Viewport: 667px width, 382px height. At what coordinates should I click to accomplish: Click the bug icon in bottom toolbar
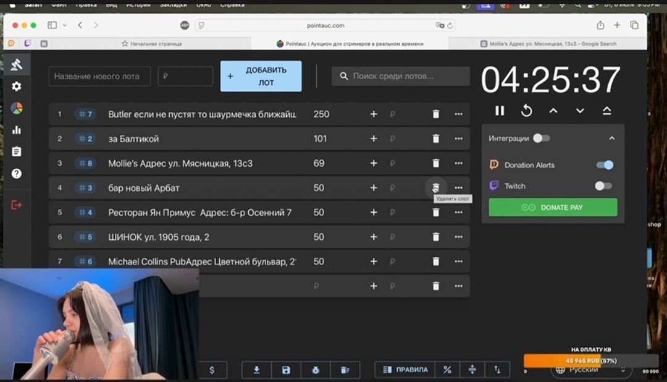316,370
